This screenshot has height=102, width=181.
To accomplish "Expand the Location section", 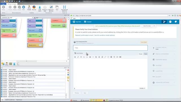I will (164, 71).
